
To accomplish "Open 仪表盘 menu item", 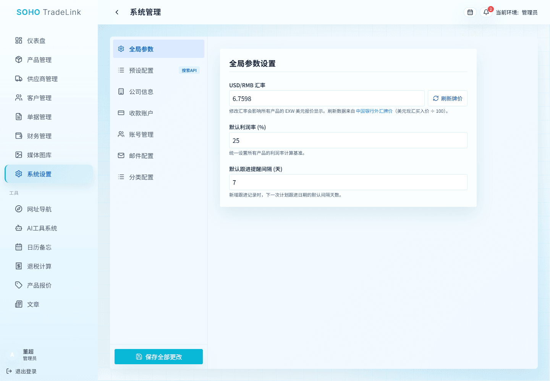I will pos(49,41).
